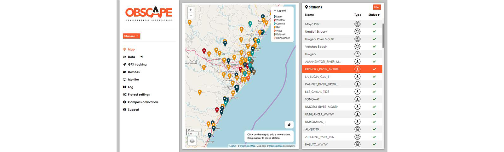Click the status checkmark for Moyo Pier
The height and width of the screenshot is (152, 504).
point(374,24)
